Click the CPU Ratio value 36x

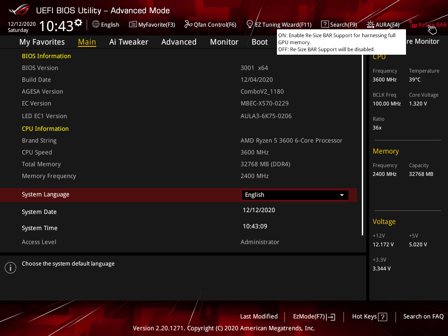click(x=377, y=128)
